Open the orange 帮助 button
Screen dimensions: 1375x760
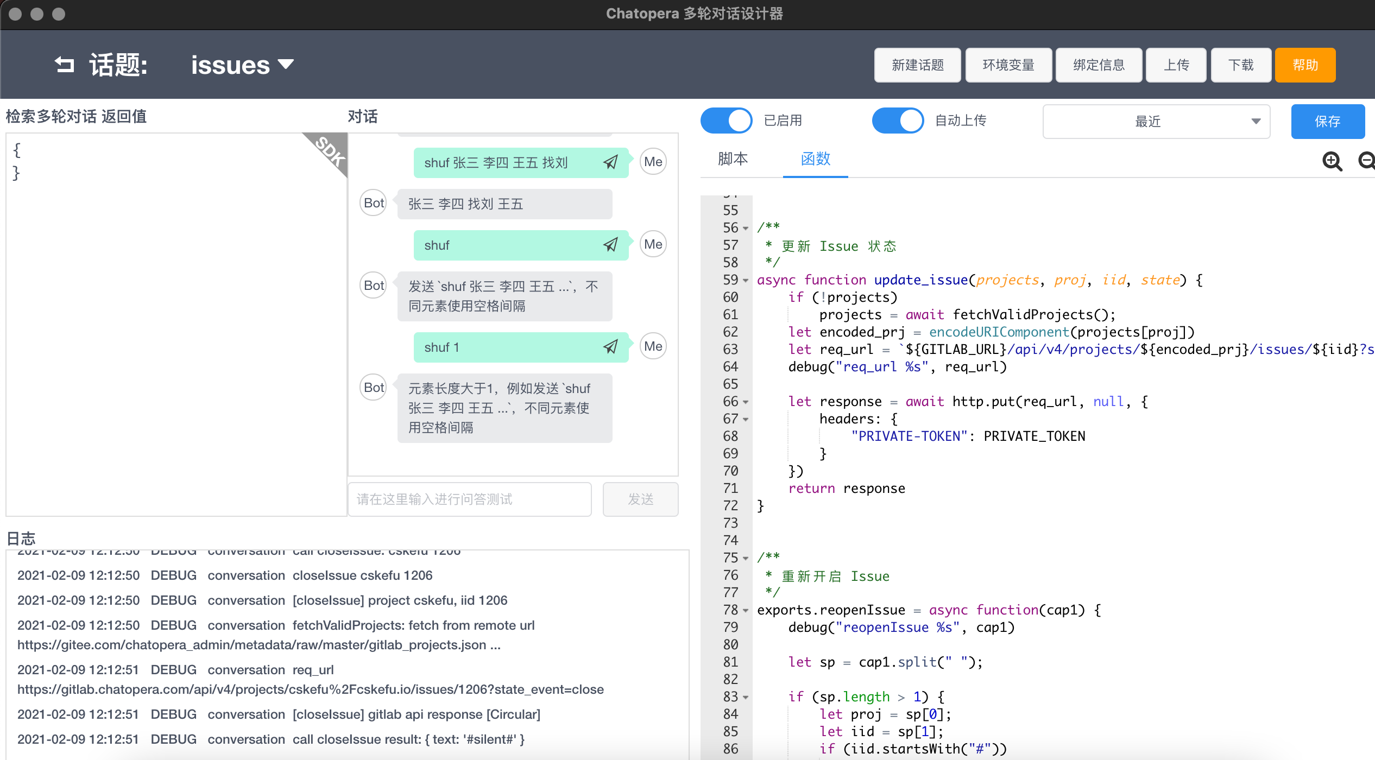point(1305,65)
